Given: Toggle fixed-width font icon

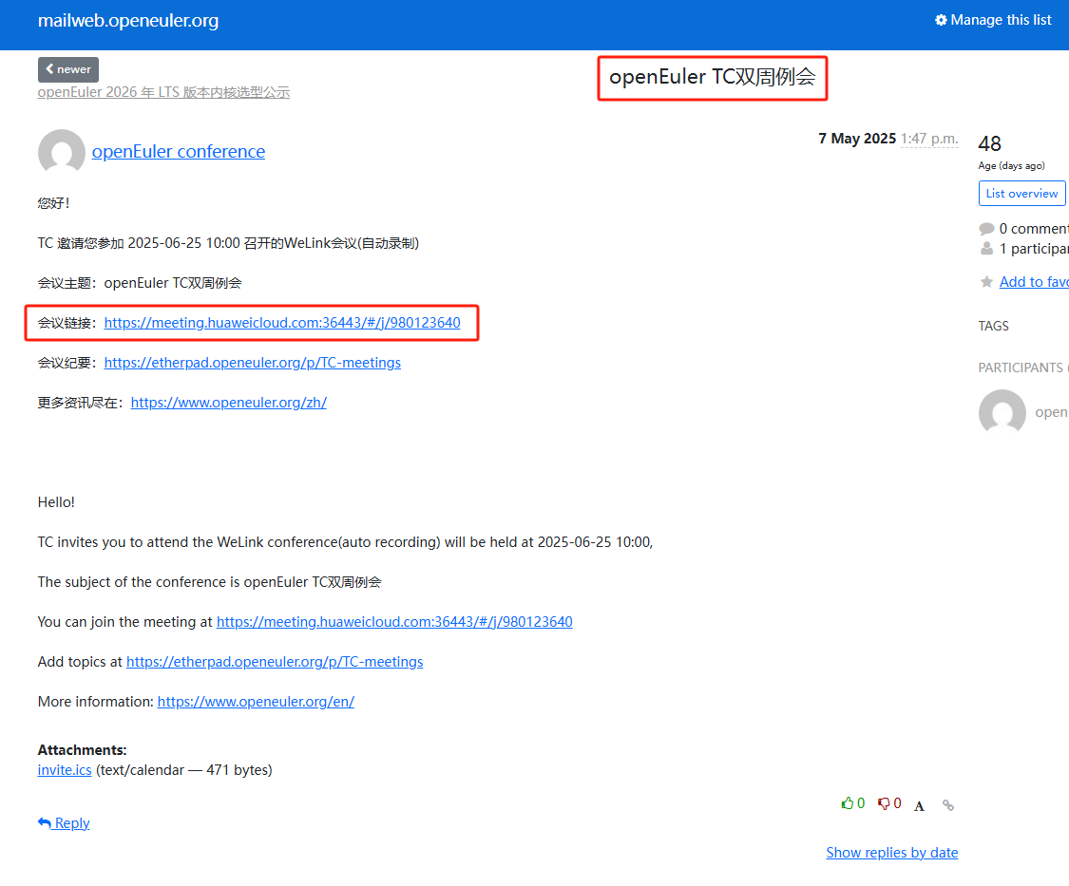Looking at the screenshot, I should 919,805.
